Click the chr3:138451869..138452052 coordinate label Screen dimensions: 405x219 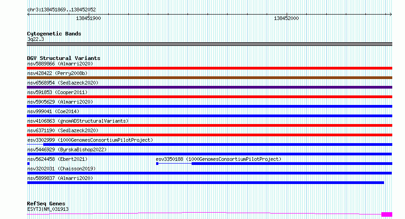click(61, 10)
